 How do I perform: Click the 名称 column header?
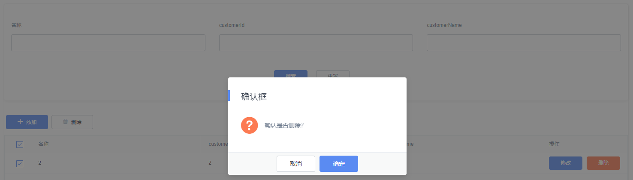[43, 144]
